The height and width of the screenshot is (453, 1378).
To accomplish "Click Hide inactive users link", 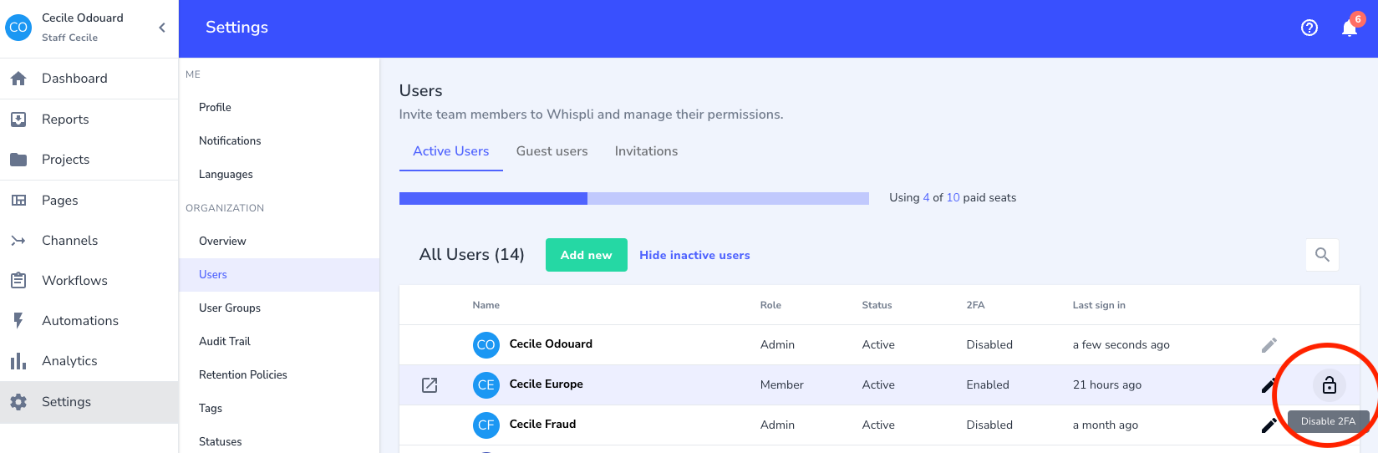I will tap(694, 255).
